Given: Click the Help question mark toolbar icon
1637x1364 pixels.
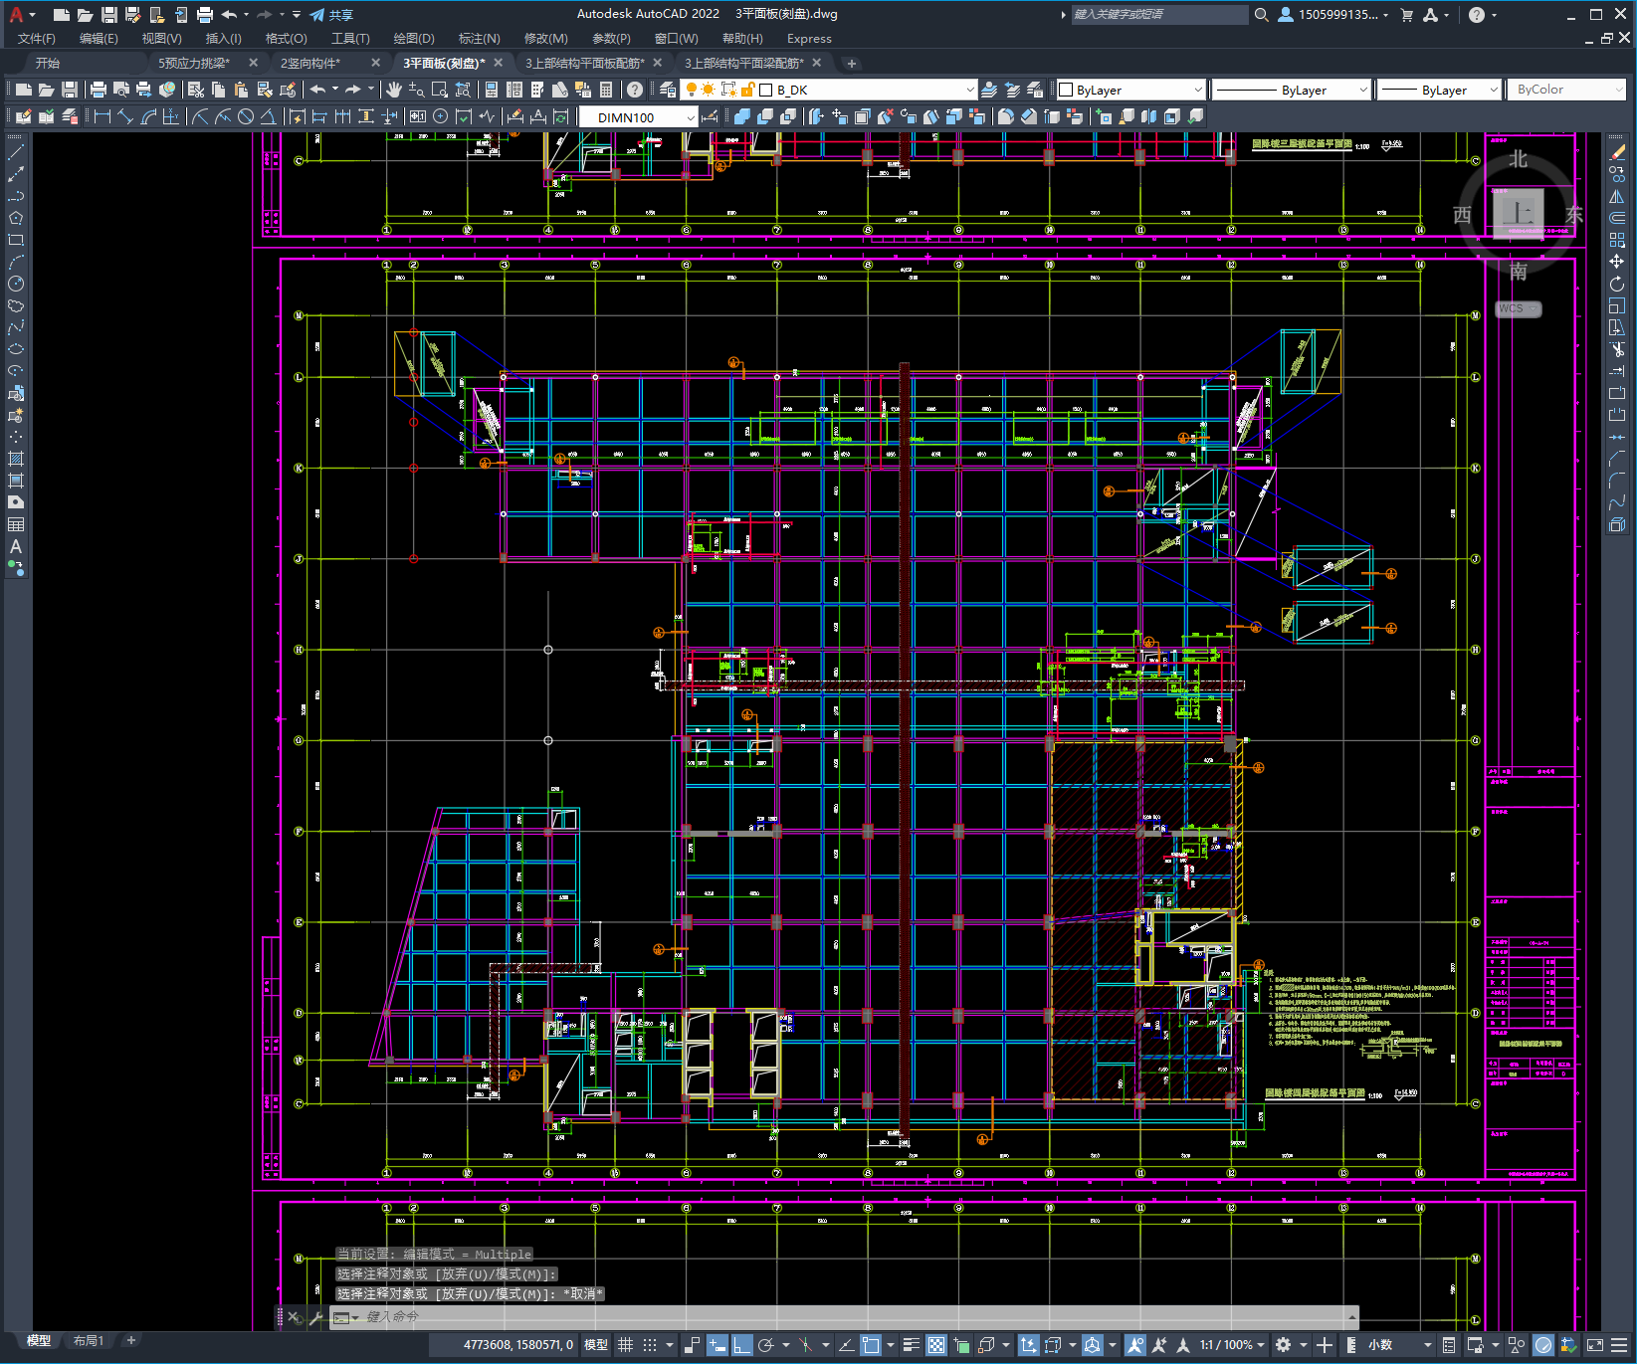Looking at the screenshot, I should click(635, 90).
